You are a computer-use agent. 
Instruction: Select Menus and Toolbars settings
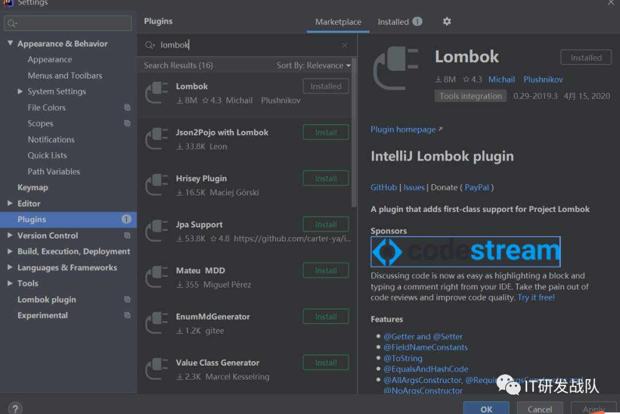[x=65, y=76]
